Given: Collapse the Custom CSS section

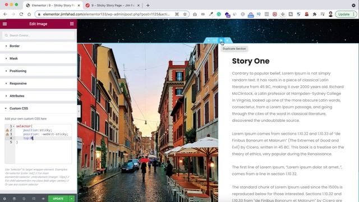Looking at the screenshot, I should point(39,108).
